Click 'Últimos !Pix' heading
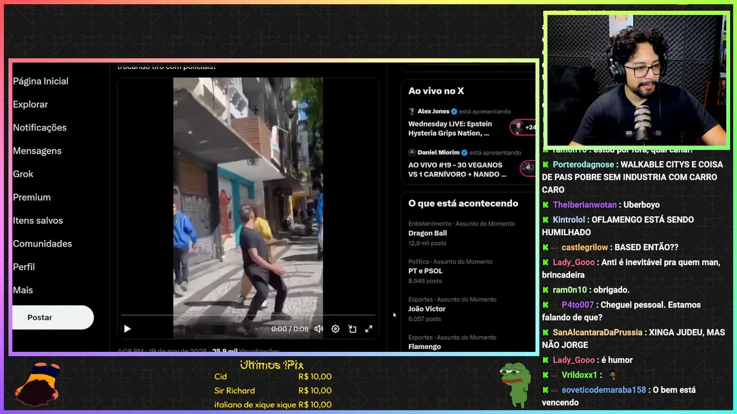 [x=272, y=365]
